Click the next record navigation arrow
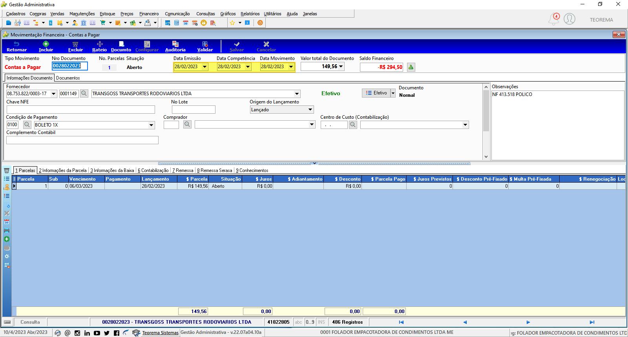The width and height of the screenshot is (628, 337). tap(528, 322)
